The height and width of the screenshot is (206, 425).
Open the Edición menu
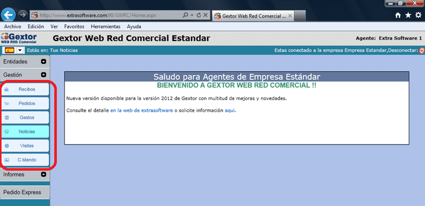[36, 27]
